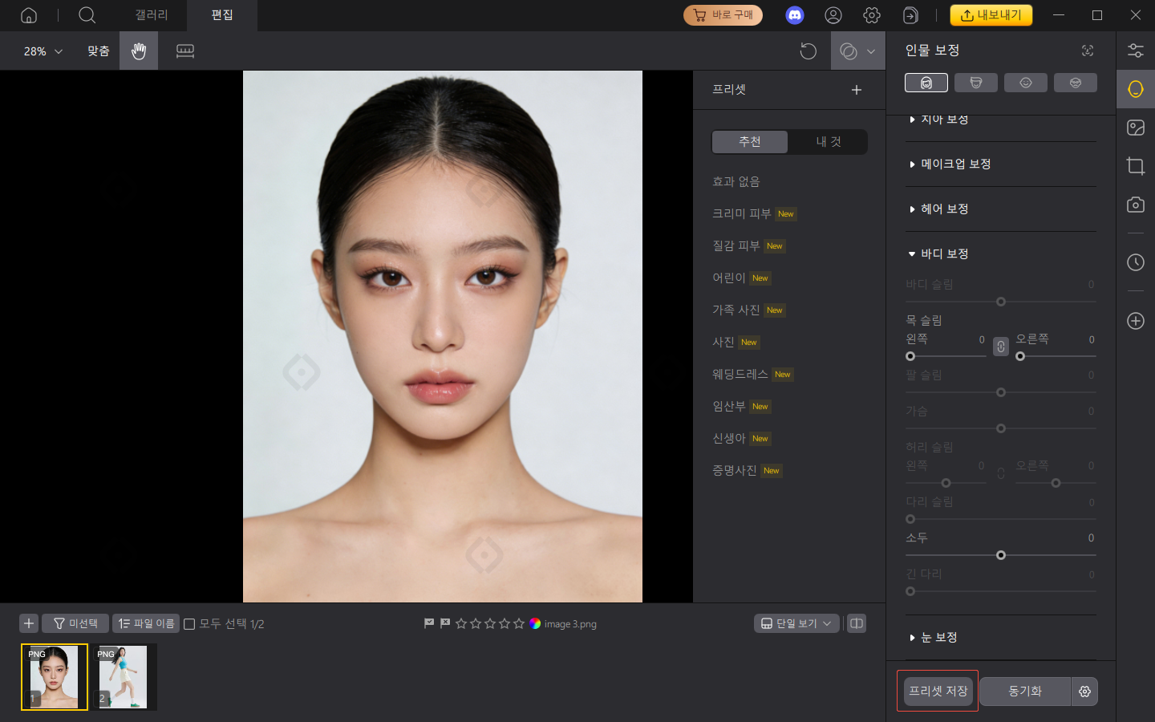The height and width of the screenshot is (722, 1155).
Task: Click the 내보내기 export button
Action: pyautogui.click(x=991, y=14)
